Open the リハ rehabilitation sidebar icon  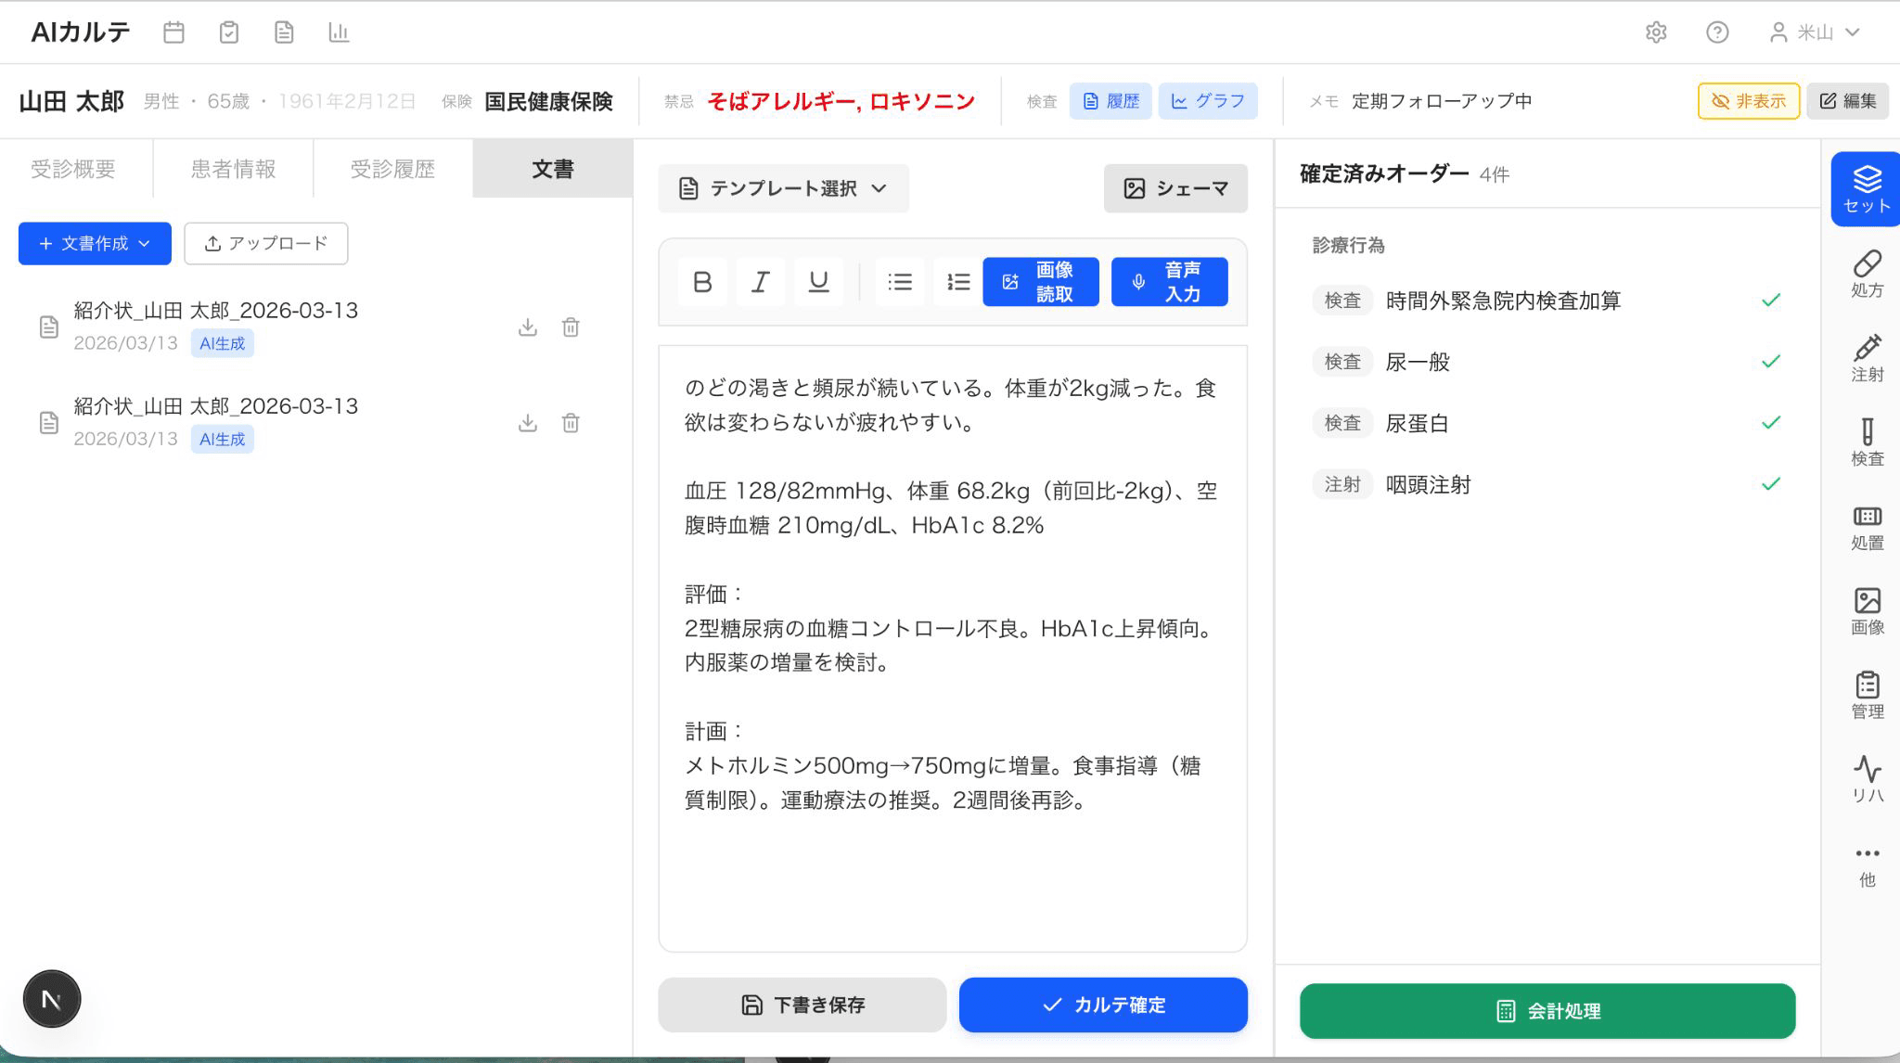(1867, 780)
